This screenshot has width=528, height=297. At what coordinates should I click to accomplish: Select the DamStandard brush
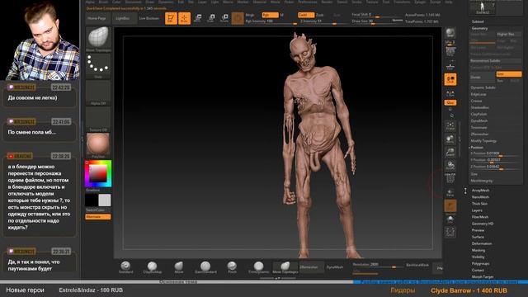(205, 267)
